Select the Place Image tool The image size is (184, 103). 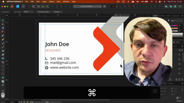tap(3, 58)
